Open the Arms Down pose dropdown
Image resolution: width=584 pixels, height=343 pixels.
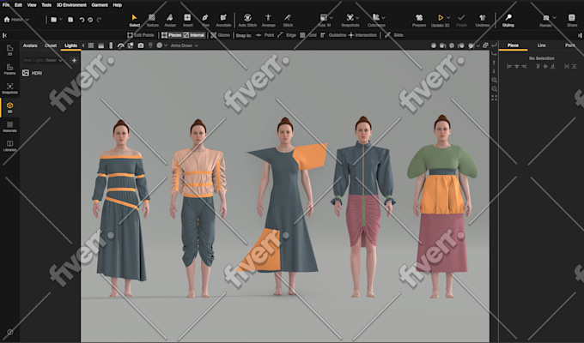[185, 45]
